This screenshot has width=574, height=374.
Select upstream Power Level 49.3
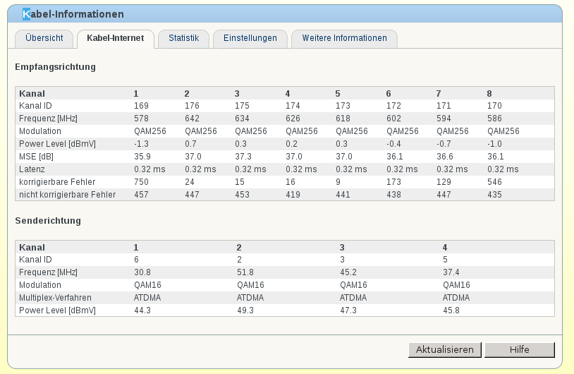(245, 310)
